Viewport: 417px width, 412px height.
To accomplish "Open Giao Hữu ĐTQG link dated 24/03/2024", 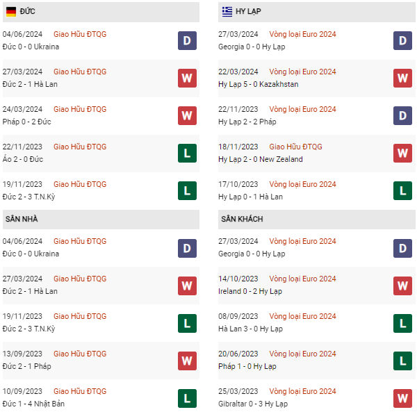I will pos(80,109).
